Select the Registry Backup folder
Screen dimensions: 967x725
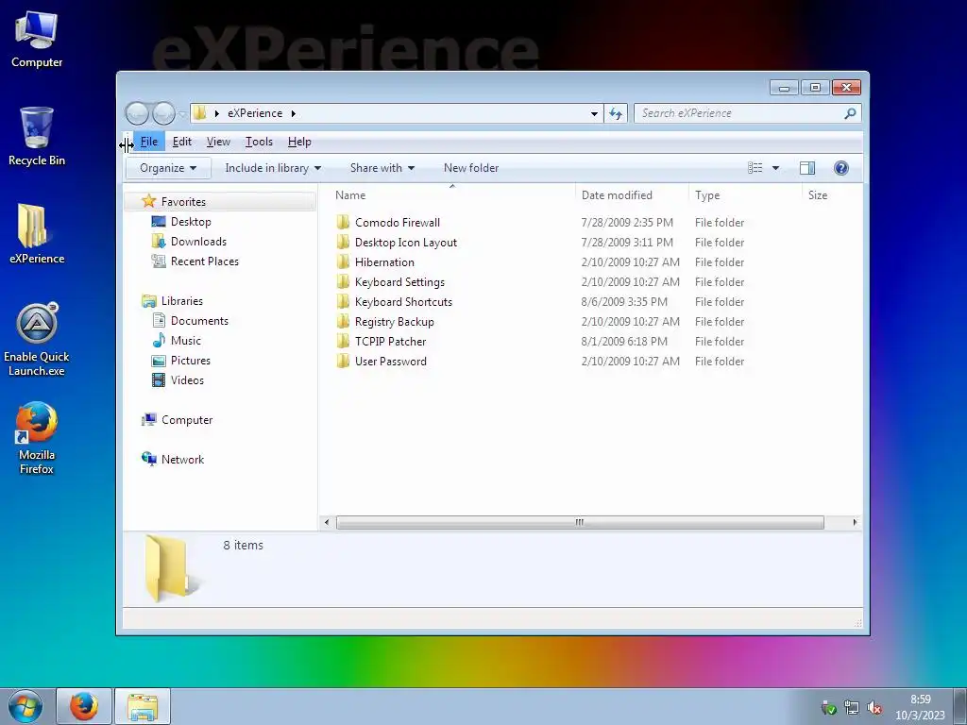click(x=394, y=322)
